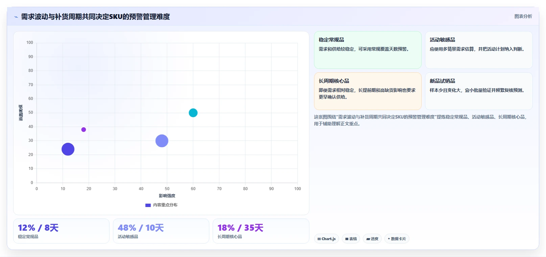Click the 覆盖规模 y-axis title
The image size is (546, 257).
pos(21,113)
